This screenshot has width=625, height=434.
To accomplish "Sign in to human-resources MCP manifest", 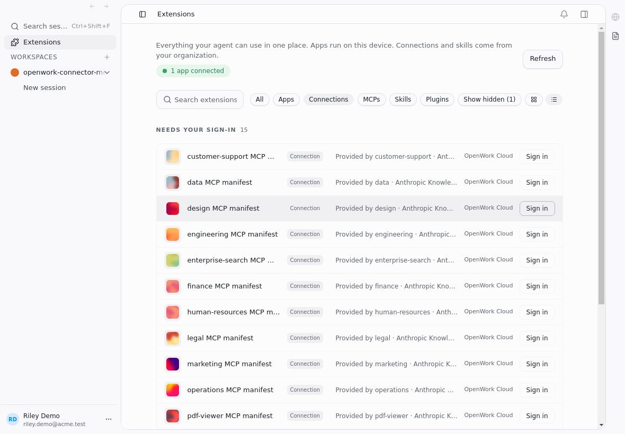I will (537, 312).
